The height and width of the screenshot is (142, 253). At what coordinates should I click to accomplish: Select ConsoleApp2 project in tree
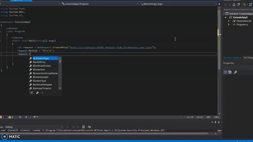[240, 17]
